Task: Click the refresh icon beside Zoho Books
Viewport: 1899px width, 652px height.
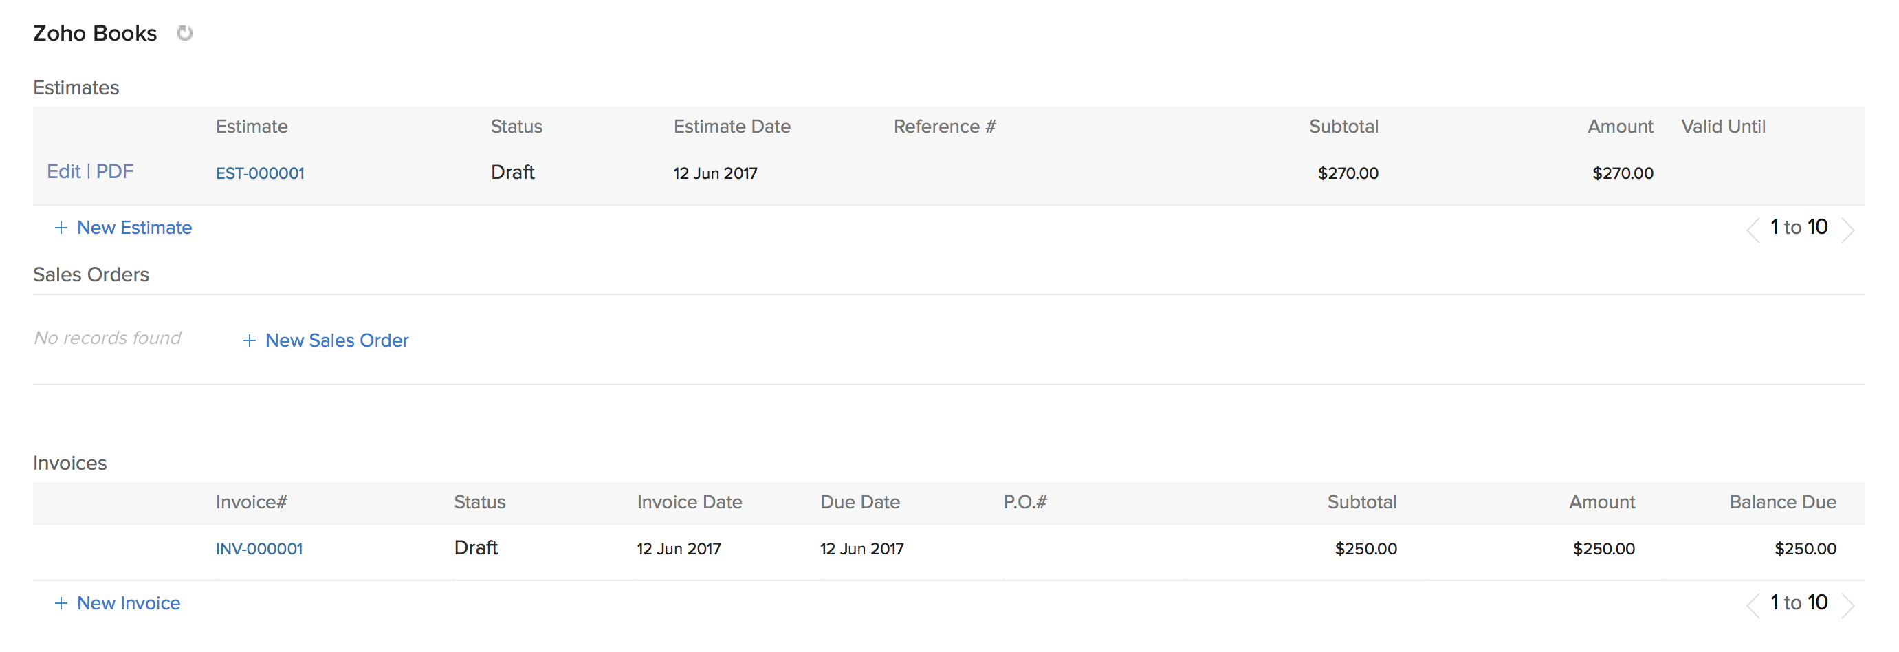Action: (x=184, y=33)
